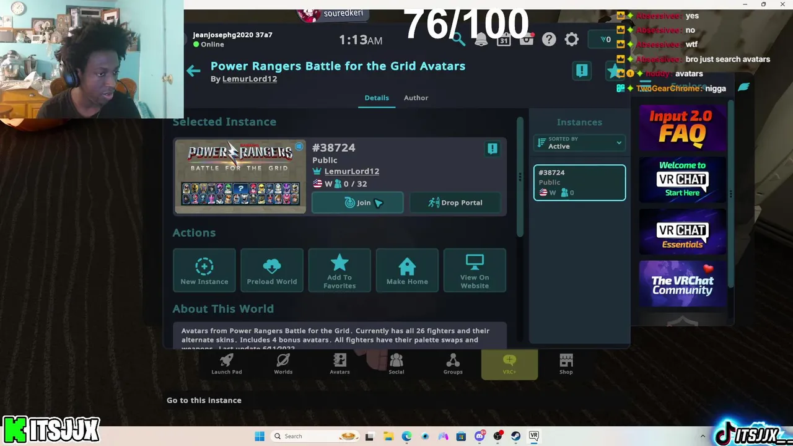Open the search magnifier icon
Screen dimensions: 793x446
pyautogui.click(x=458, y=40)
